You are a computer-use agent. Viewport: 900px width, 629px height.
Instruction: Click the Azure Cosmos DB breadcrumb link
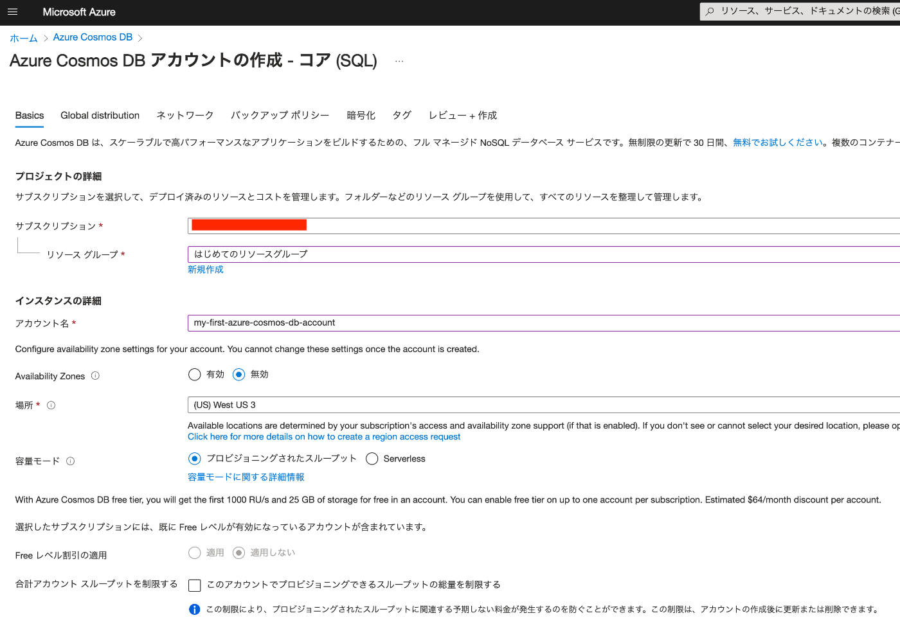[93, 37]
